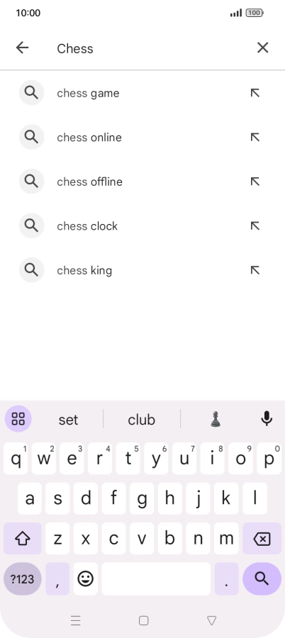The height and width of the screenshot is (638, 285).
Task: Tap the backspace delete key
Action: (262, 538)
